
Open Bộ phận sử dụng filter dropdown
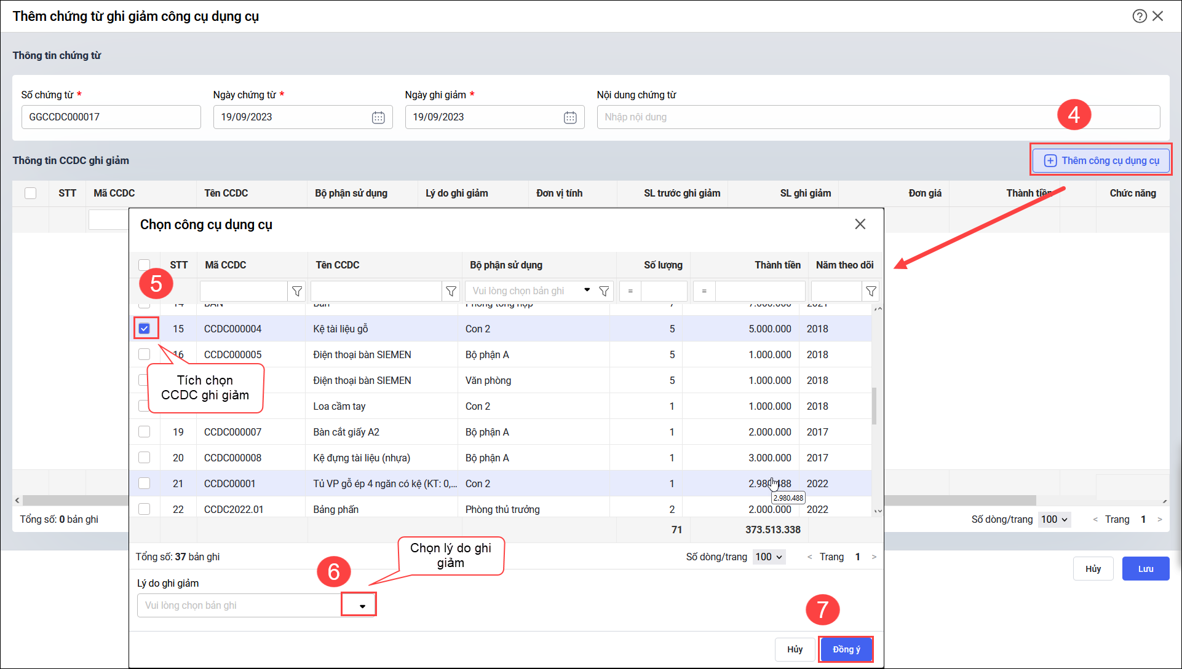click(x=587, y=290)
